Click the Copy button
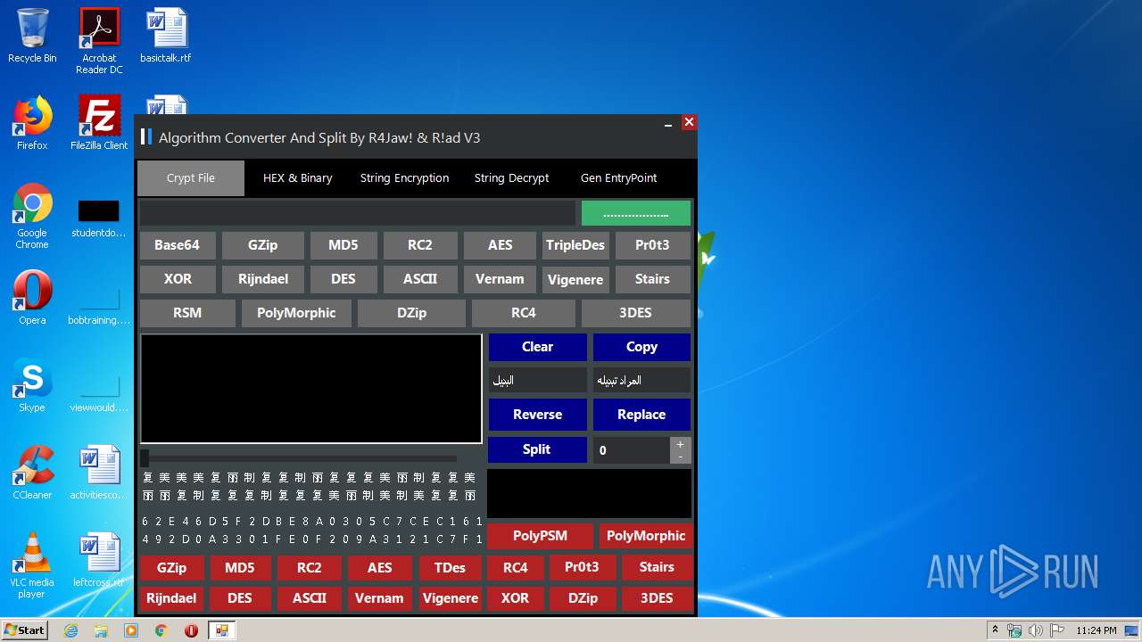 click(x=641, y=347)
